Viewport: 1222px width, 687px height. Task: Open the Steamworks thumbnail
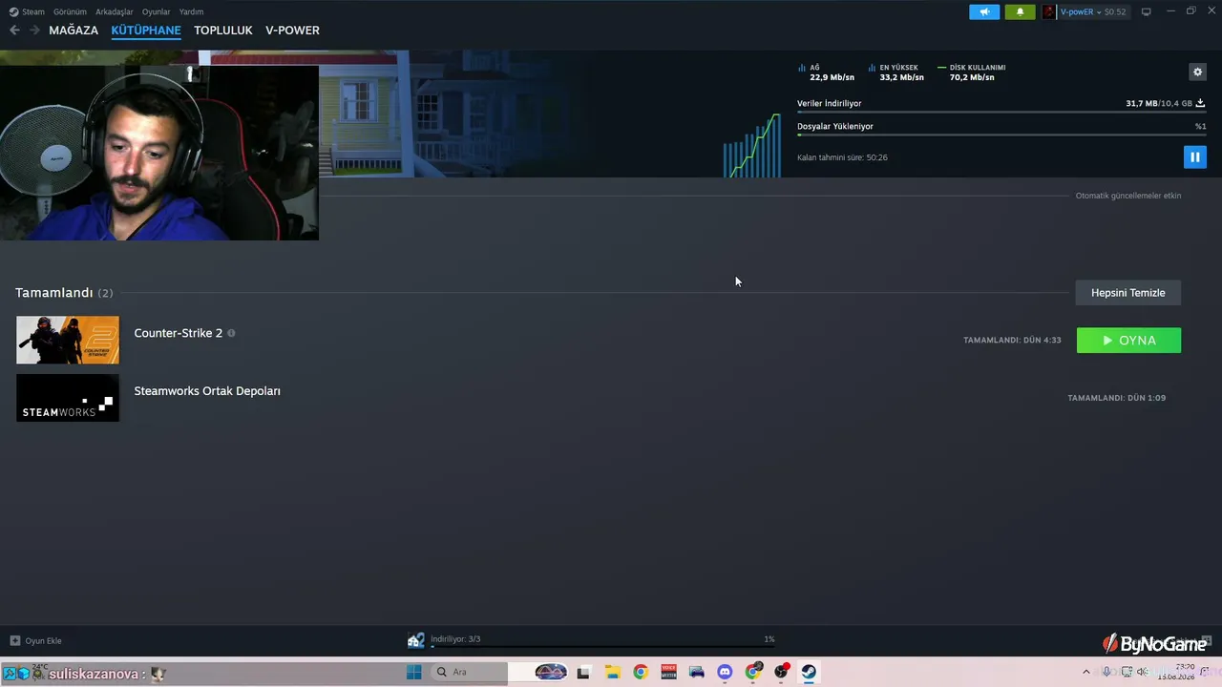click(x=68, y=398)
